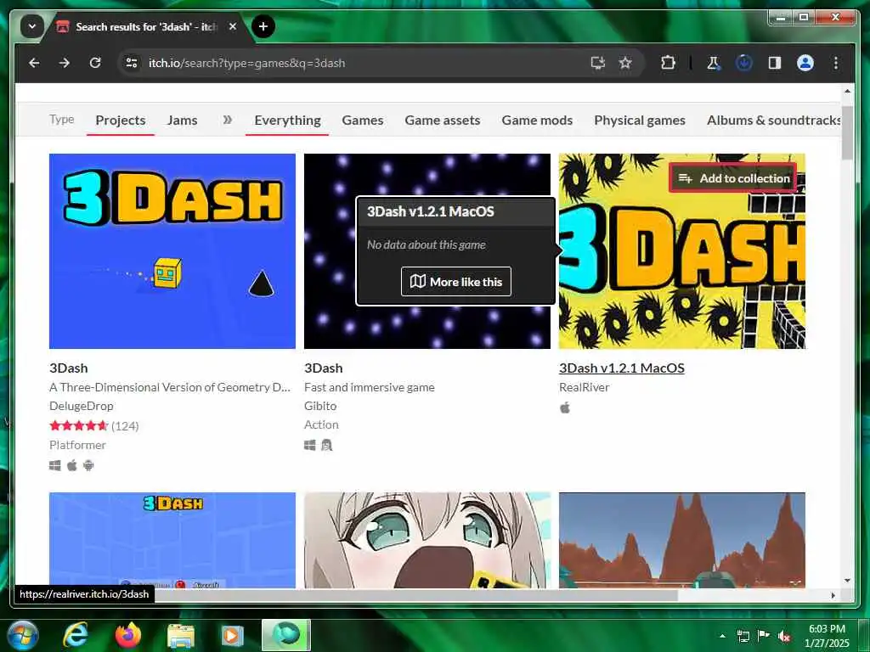The width and height of the screenshot is (870, 652).
Task: Open the 3Dash title link by Gibito
Action: (324, 368)
